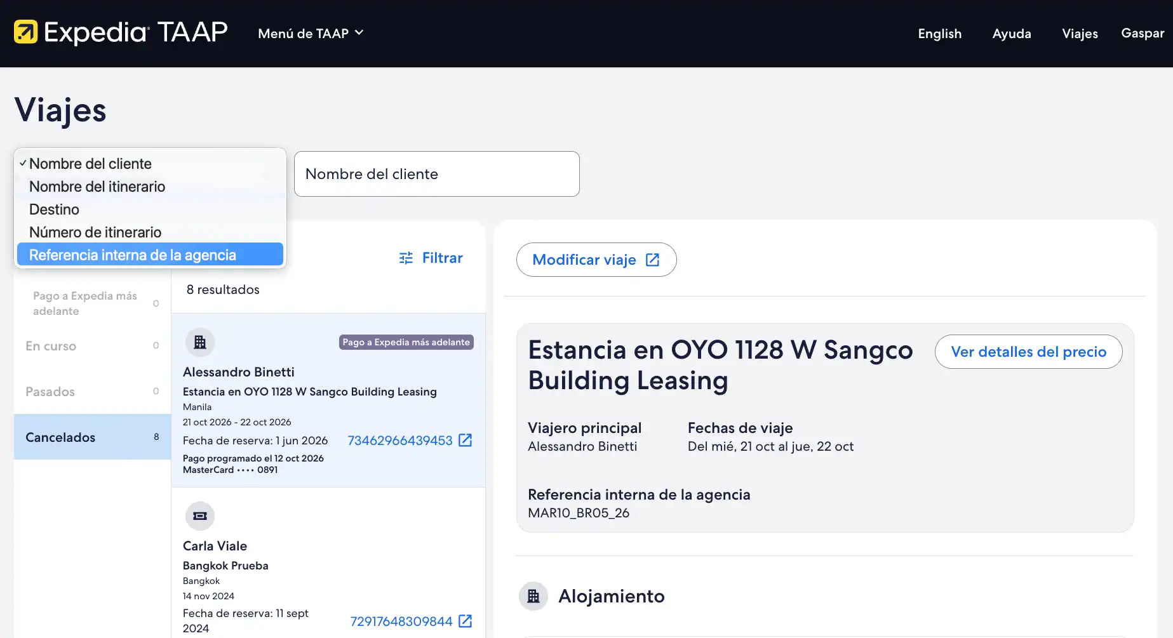The image size is (1173, 638).
Task: Click the Filtrar sliders icon
Action: coord(406,258)
